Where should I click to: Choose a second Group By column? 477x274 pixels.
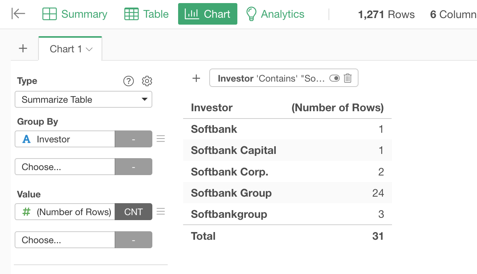point(65,167)
